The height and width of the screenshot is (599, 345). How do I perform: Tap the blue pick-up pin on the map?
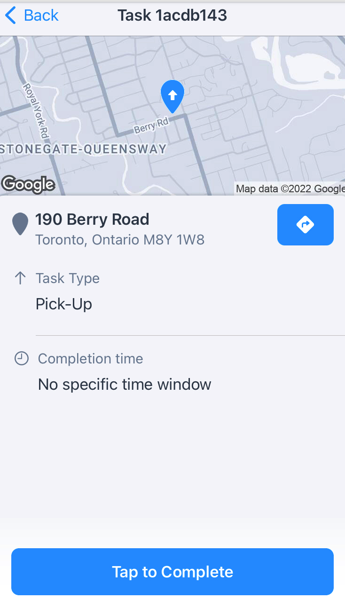[172, 96]
